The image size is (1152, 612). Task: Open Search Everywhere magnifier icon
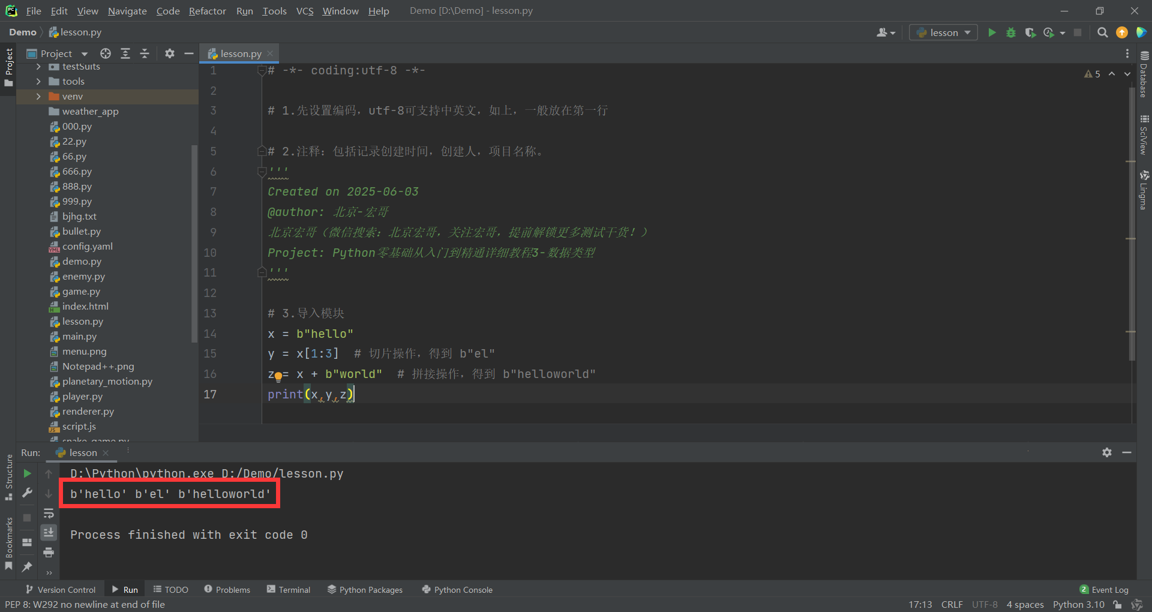1102,32
